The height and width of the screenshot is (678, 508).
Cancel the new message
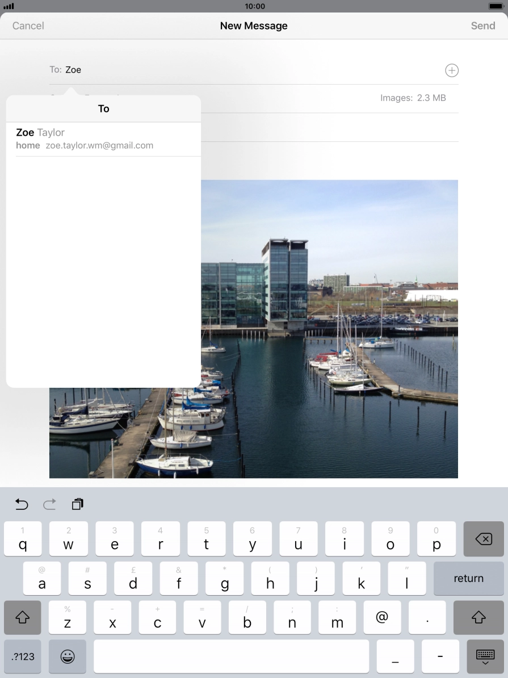tap(28, 26)
